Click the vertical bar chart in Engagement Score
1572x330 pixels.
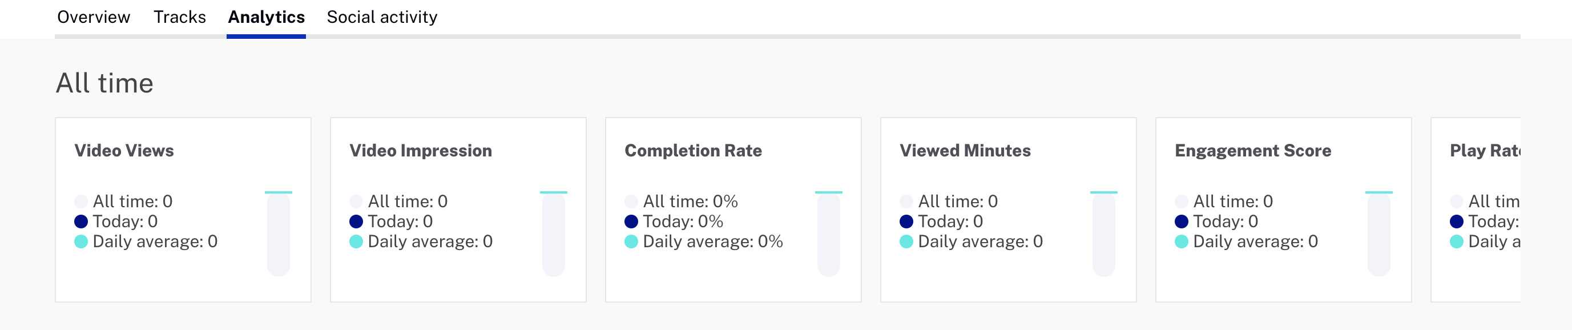coord(1378,234)
